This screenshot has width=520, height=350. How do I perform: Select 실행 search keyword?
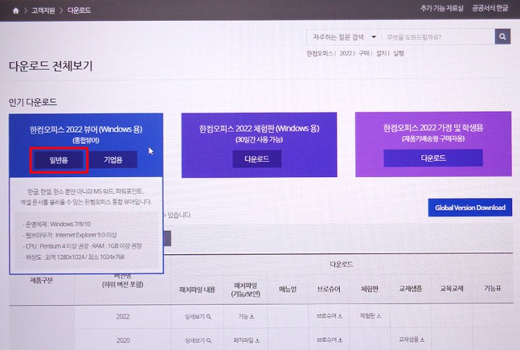tap(398, 53)
